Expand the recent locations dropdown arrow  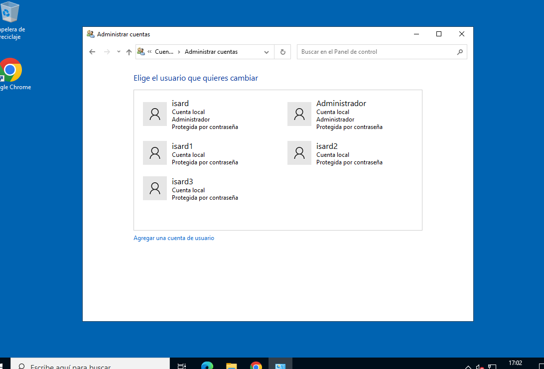tap(119, 52)
